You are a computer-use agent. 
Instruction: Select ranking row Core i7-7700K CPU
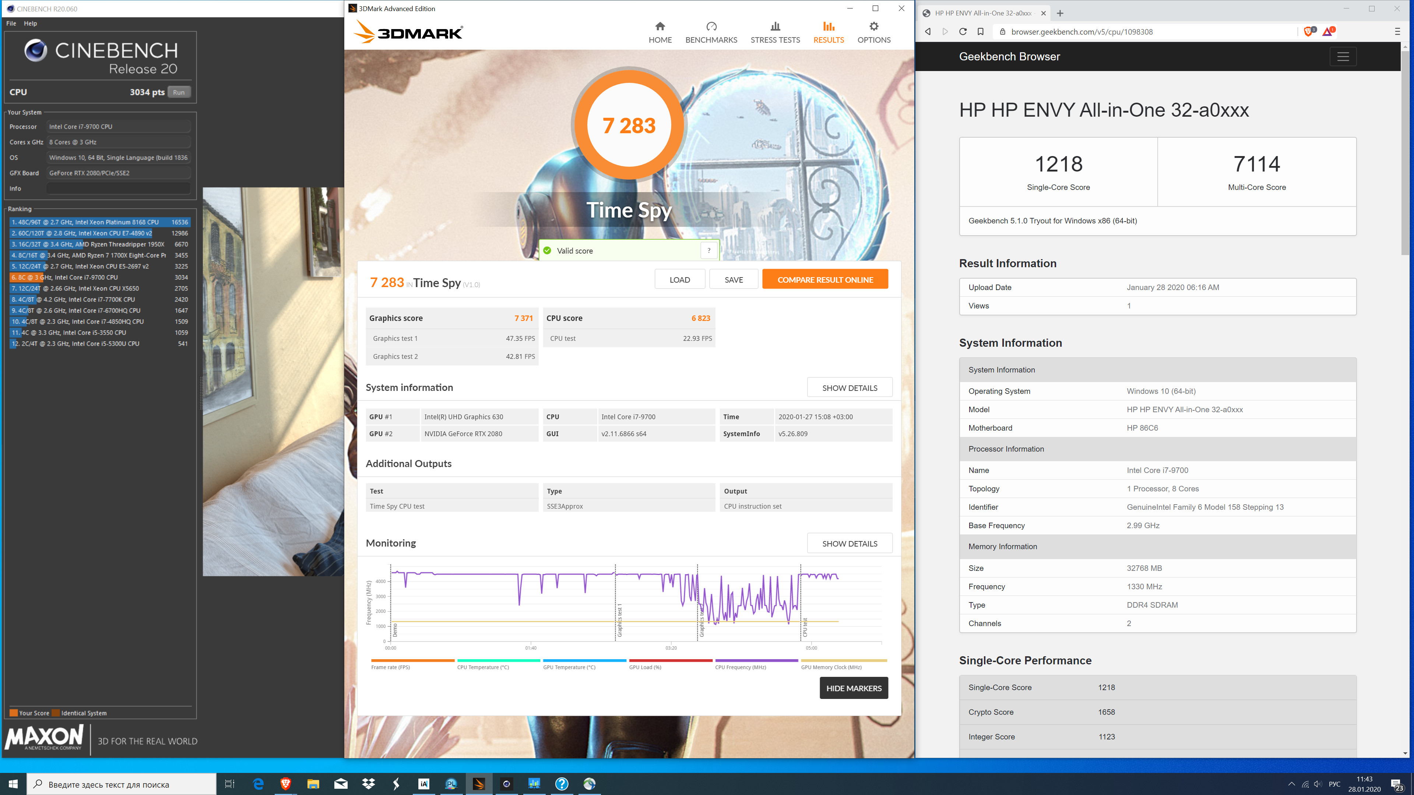click(x=99, y=299)
